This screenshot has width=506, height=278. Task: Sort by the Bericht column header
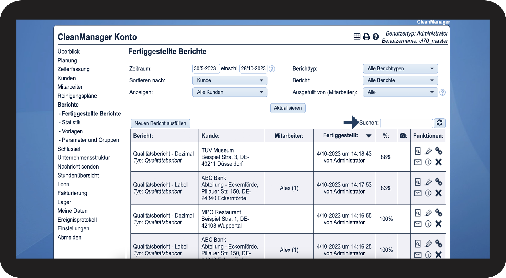[x=143, y=136]
